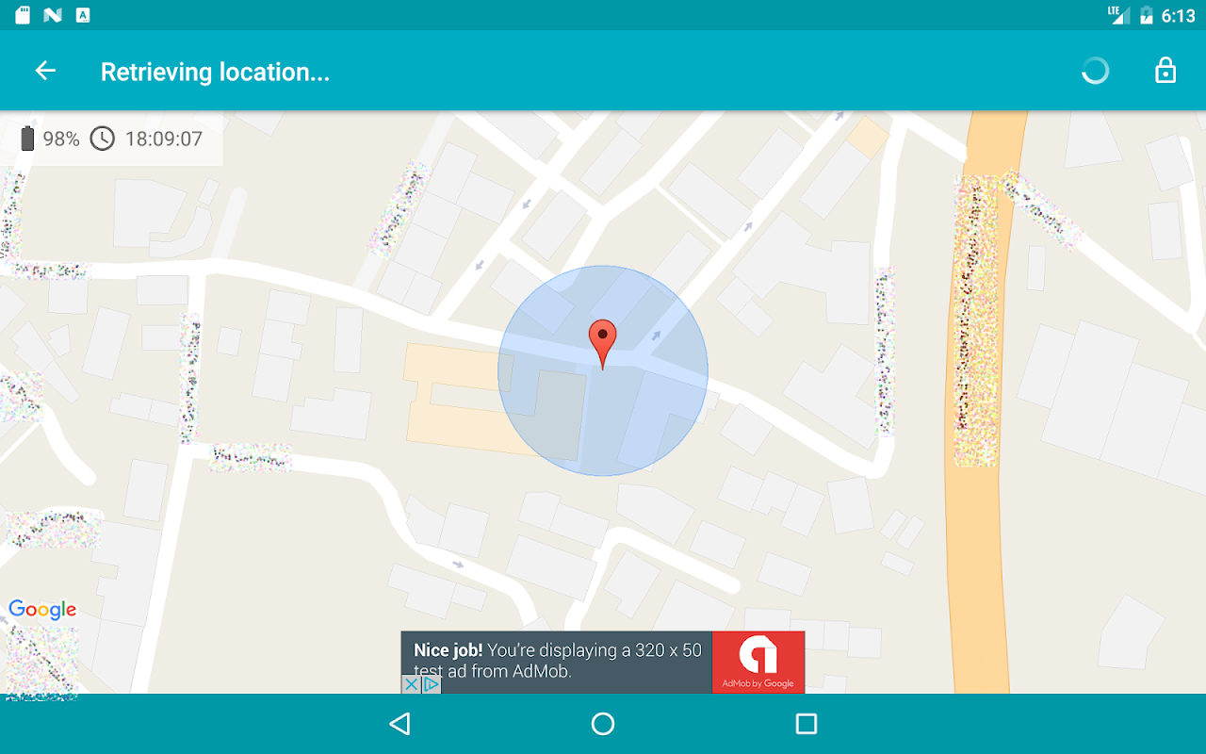The height and width of the screenshot is (754, 1206).
Task: Open the Google logo on map
Action: [42, 610]
